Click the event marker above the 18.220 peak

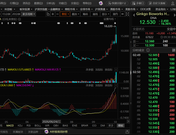115,23
